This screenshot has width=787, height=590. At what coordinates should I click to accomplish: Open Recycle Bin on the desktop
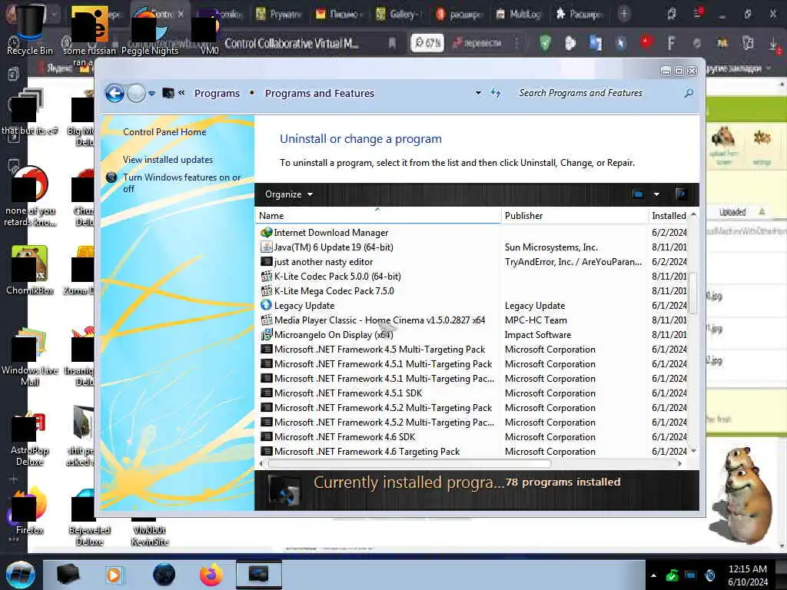(x=30, y=30)
